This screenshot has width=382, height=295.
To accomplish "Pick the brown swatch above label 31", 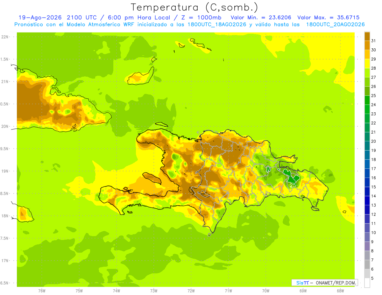I will pyautogui.click(x=367, y=36).
